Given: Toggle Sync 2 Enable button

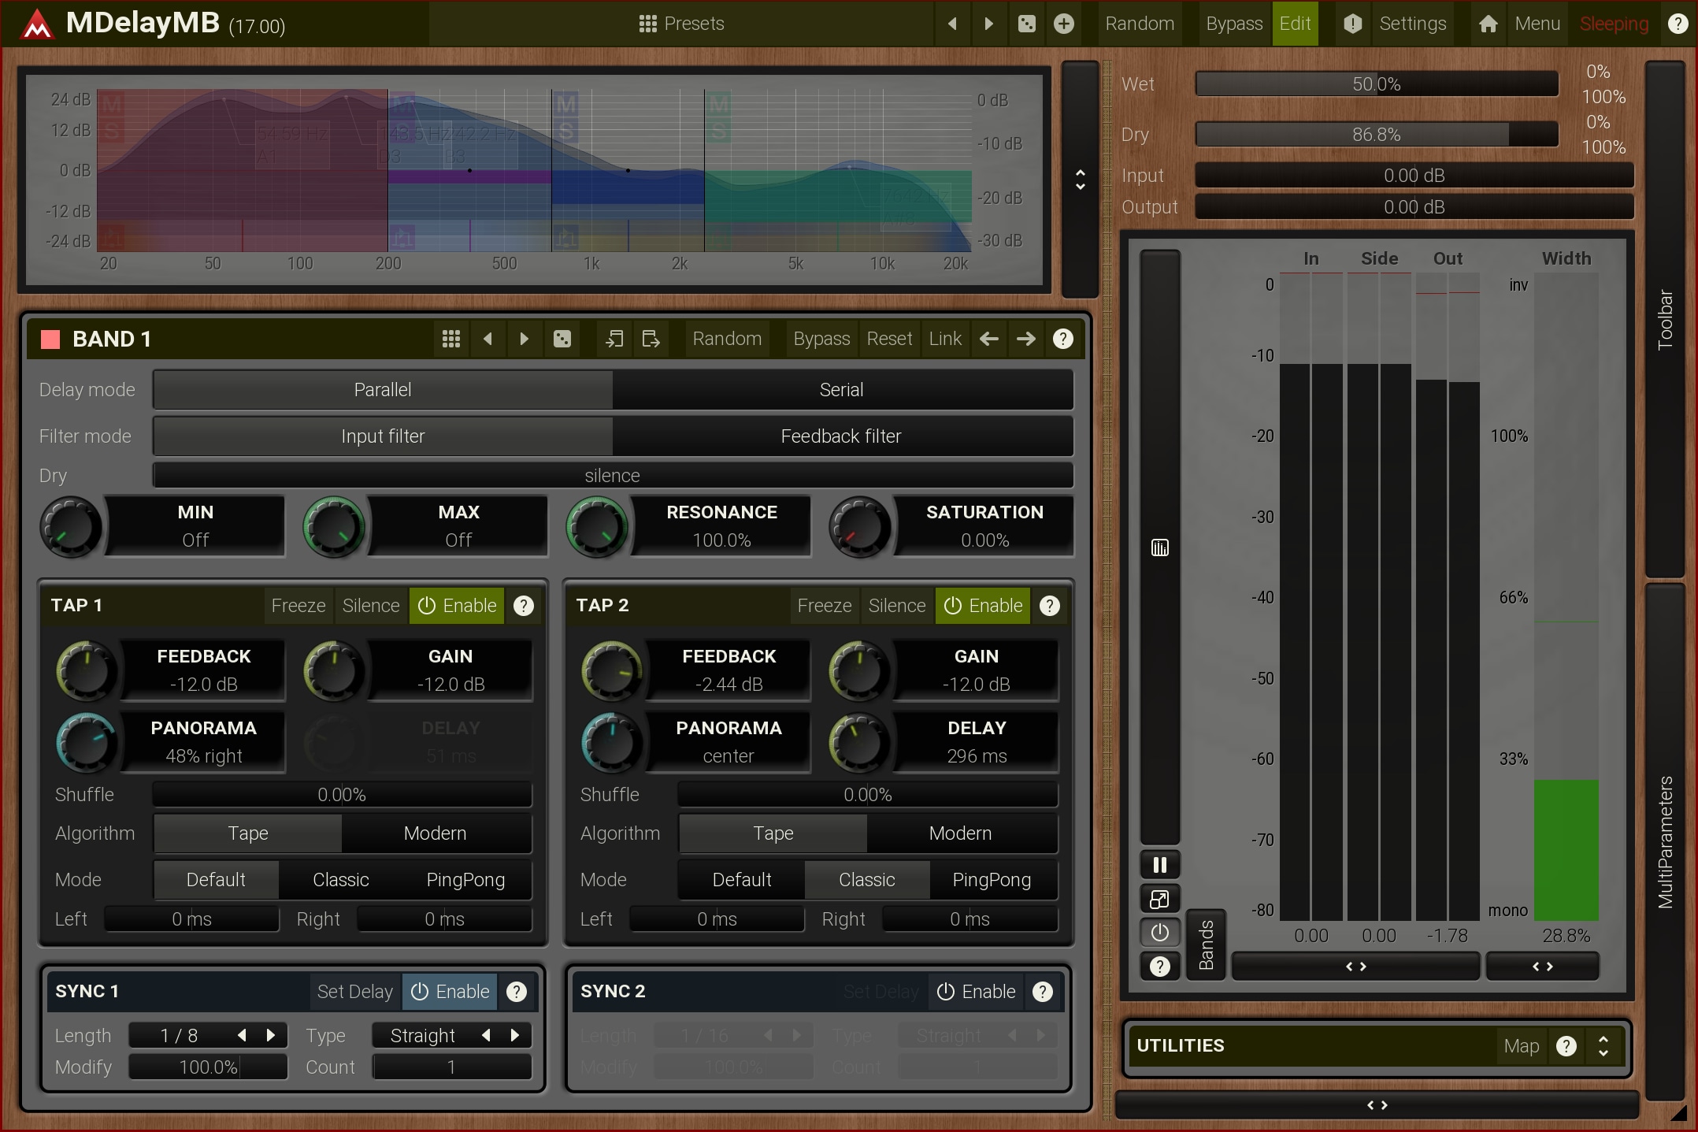Looking at the screenshot, I should (976, 992).
